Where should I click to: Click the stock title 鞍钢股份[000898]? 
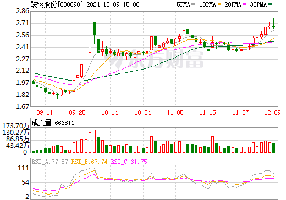(x=57, y=4)
